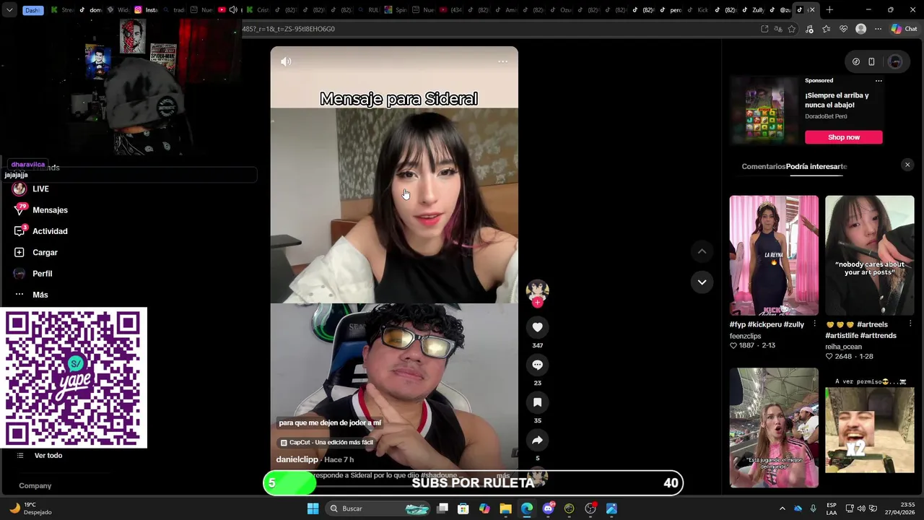Open Discord from the taskbar
Viewport: 924px width, 520px height.
pos(548,508)
